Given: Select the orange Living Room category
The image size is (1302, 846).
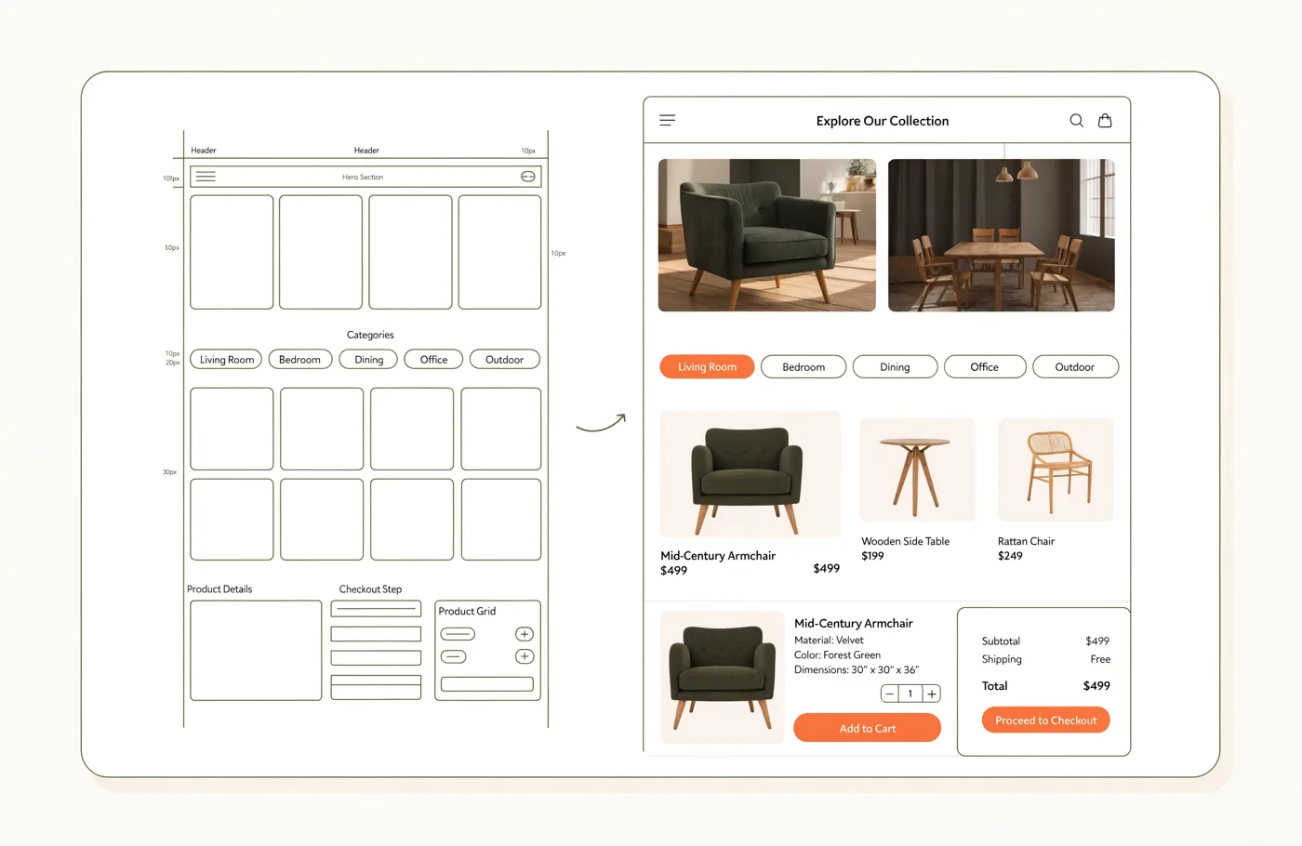Looking at the screenshot, I should click(707, 367).
